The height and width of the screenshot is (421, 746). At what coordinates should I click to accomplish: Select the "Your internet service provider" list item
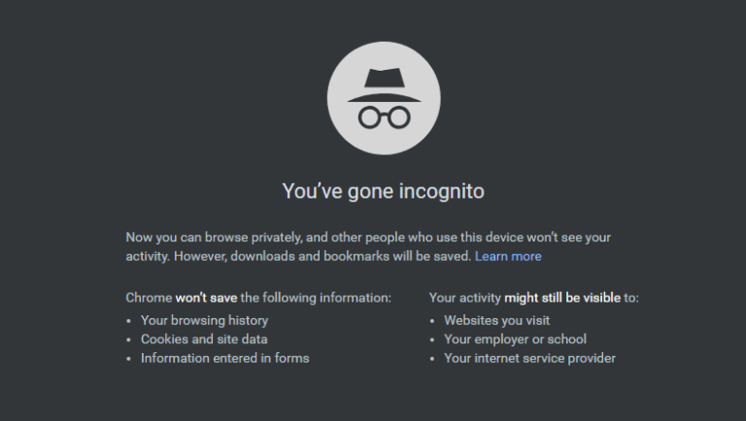(530, 358)
